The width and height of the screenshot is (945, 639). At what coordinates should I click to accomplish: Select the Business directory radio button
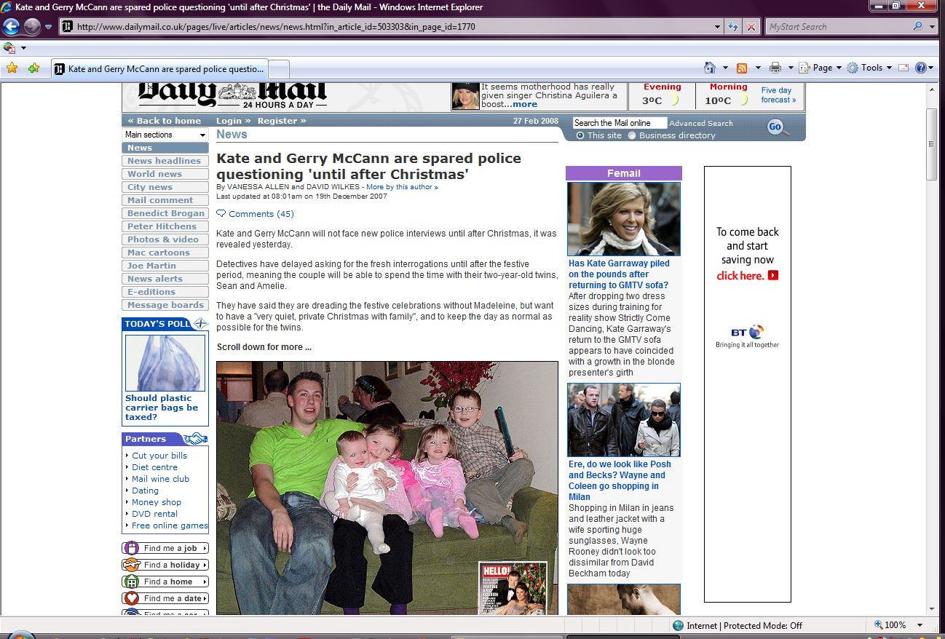(632, 135)
